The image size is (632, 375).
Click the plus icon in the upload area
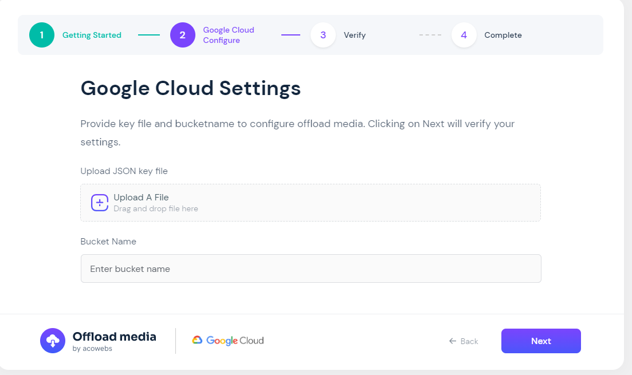(100, 203)
